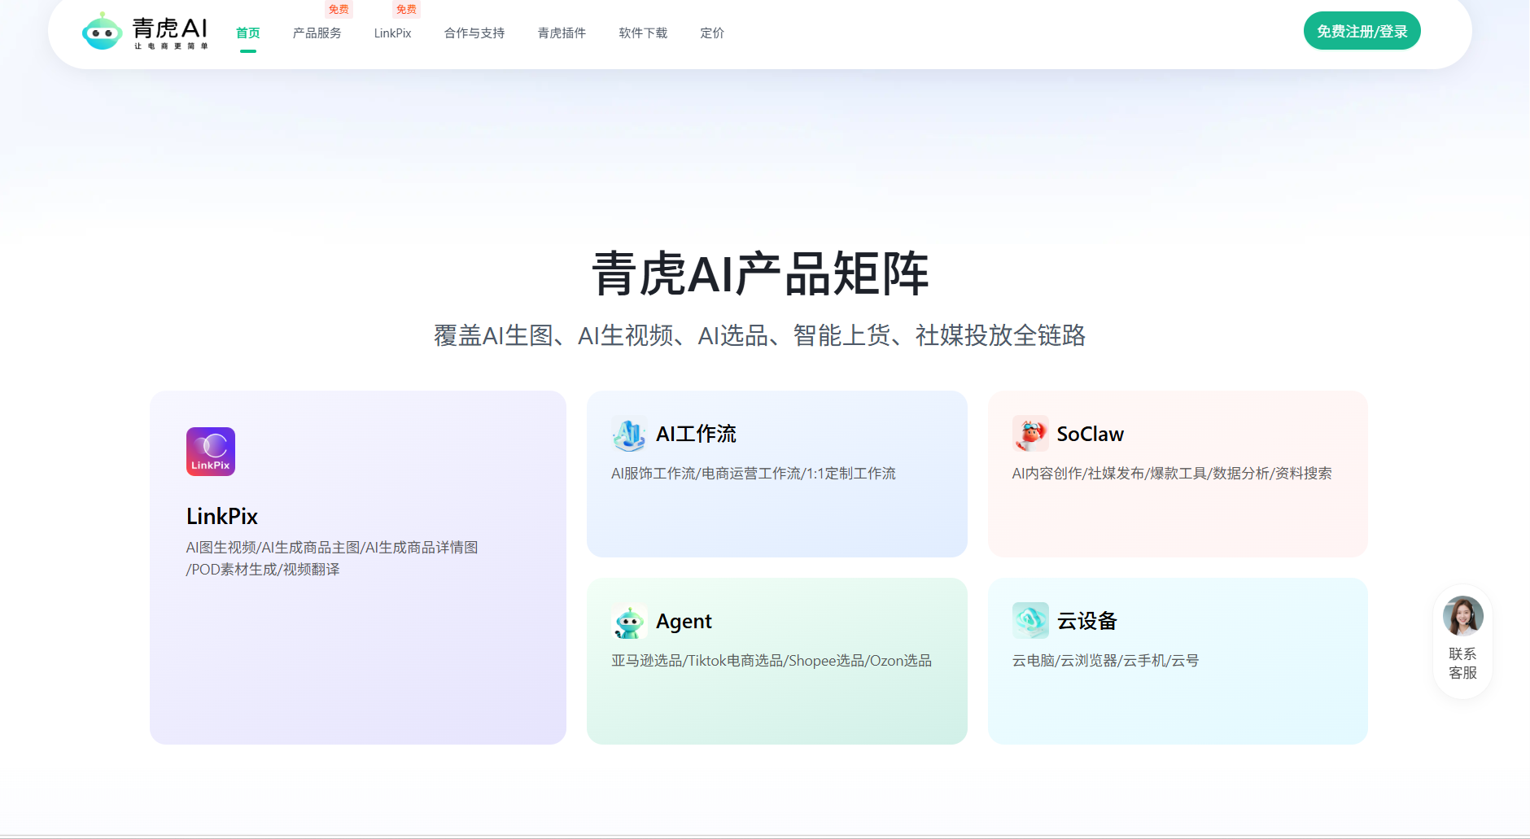Click the AI工作流 card icon
The width and height of the screenshot is (1530, 839).
pos(629,434)
